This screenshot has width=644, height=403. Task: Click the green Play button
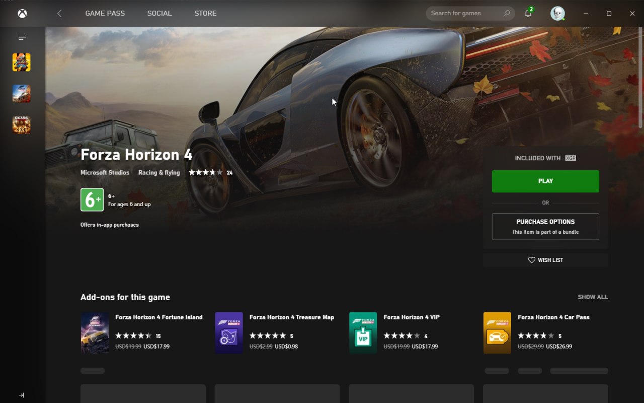coord(545,181)
